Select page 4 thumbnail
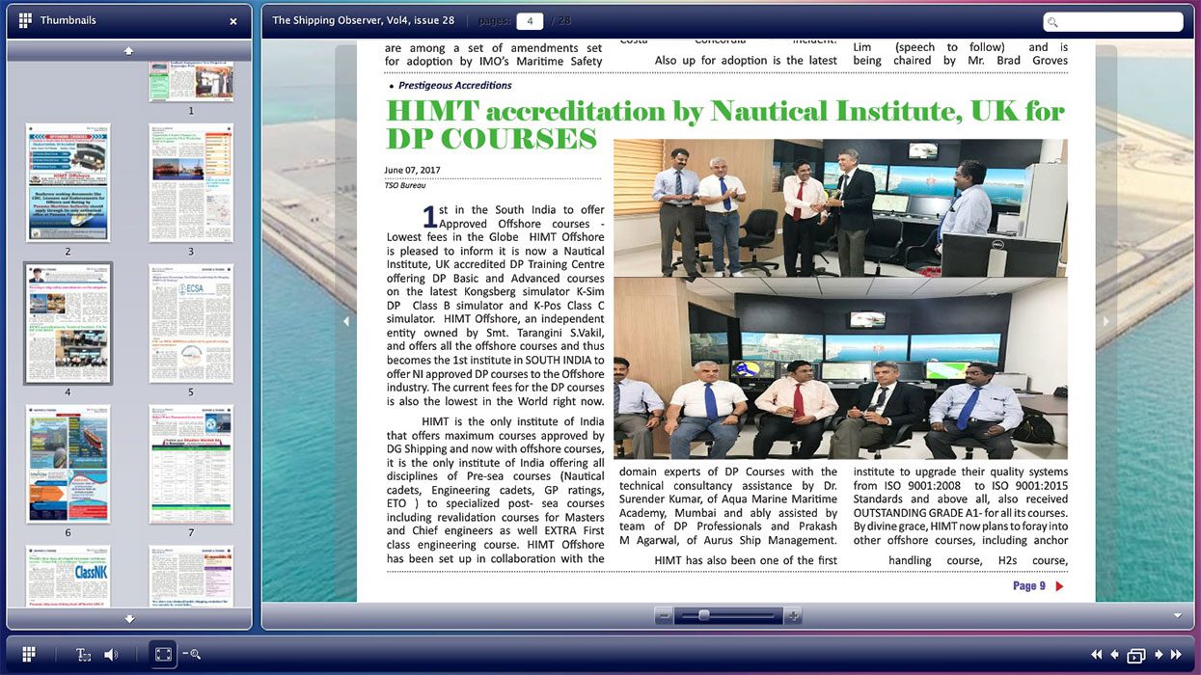This screenshot has height=675, width=1201. pos(68,323)
